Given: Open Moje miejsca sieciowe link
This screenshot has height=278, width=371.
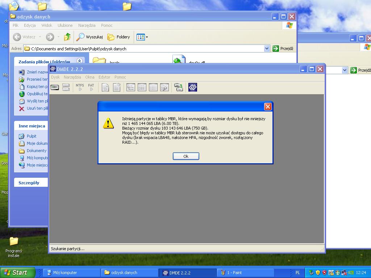Looking at the screenshot, I should (x=33, y=165).
